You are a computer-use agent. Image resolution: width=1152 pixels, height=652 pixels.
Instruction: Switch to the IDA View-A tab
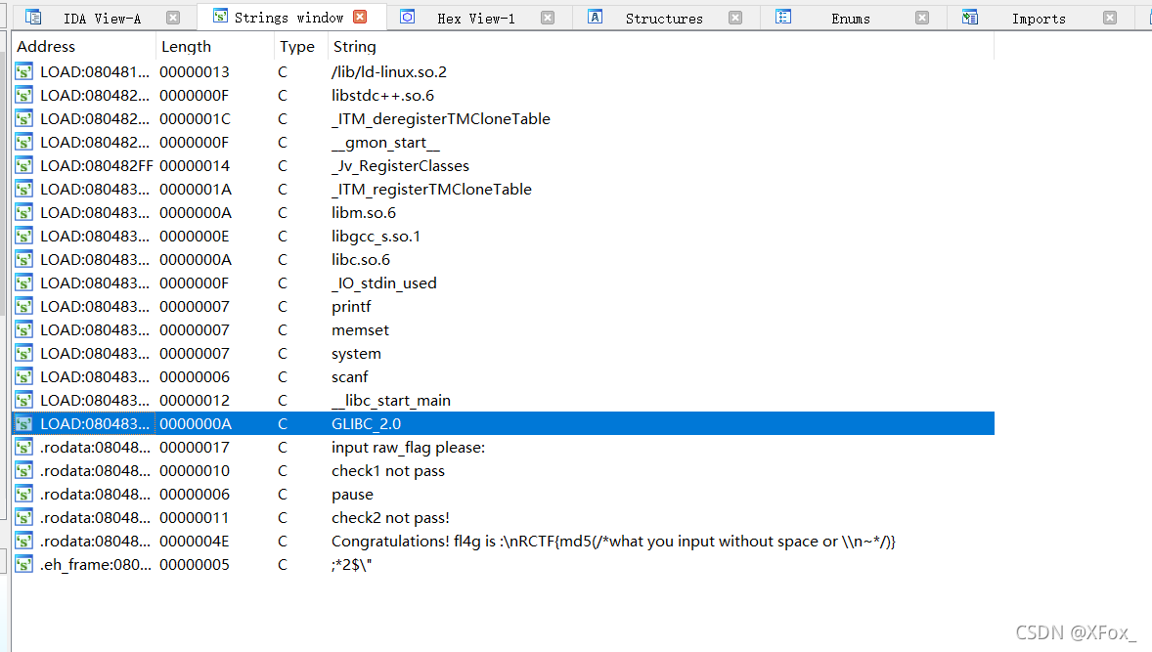tap(102, 19)
